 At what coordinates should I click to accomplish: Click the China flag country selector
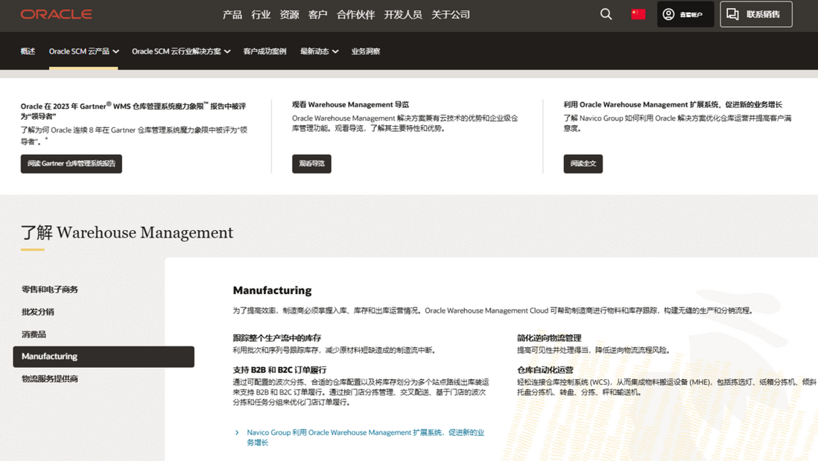(x=638, y=14)
